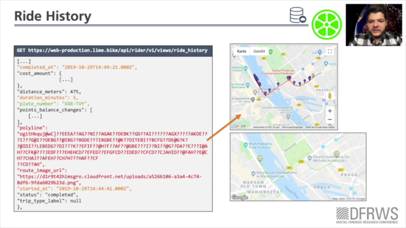Click the "route_image_url": key
406x228 pixels.
(x=42, y=171)
